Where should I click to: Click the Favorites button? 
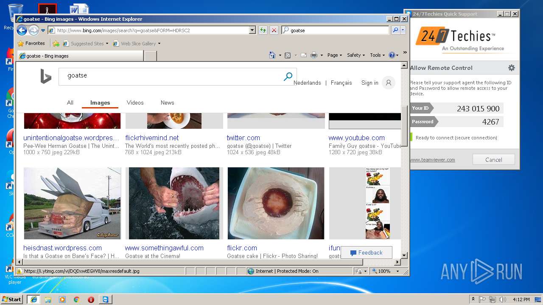31,43
